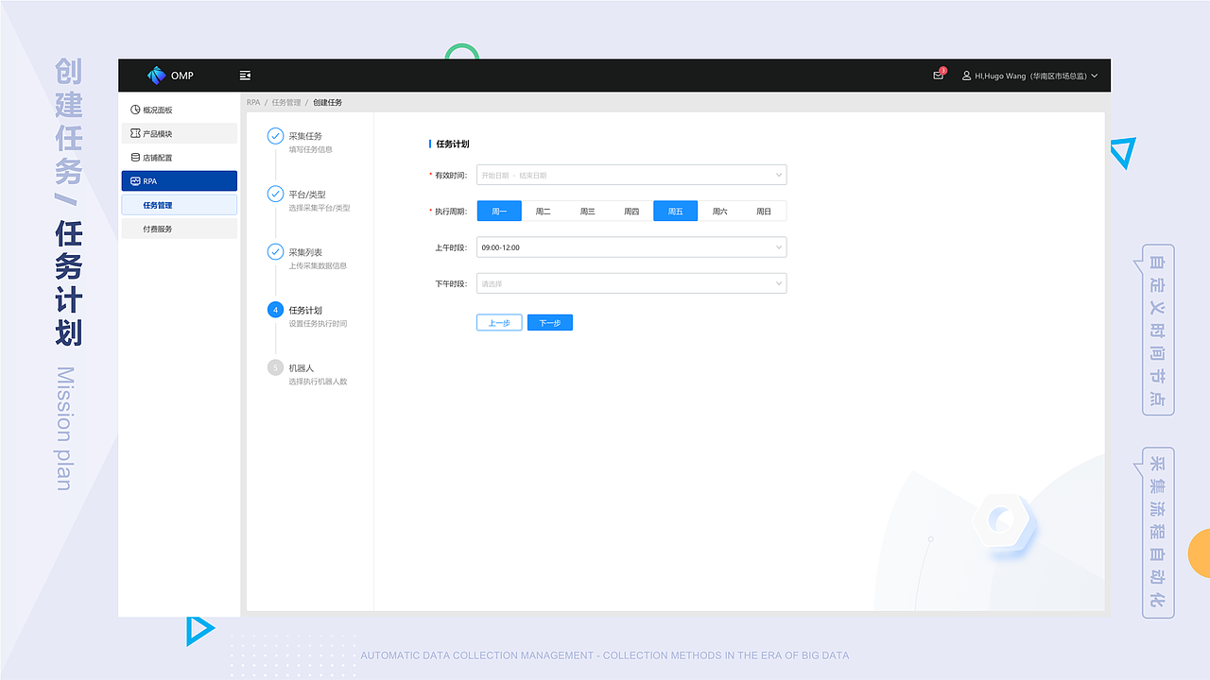Click the 任务计划 step title in steps

coord(305,310)
